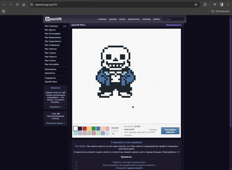Viewport: 232px width, 170px height.
Task: Open Мои Ответы in the sidebar
Action: tap(50, 60)
